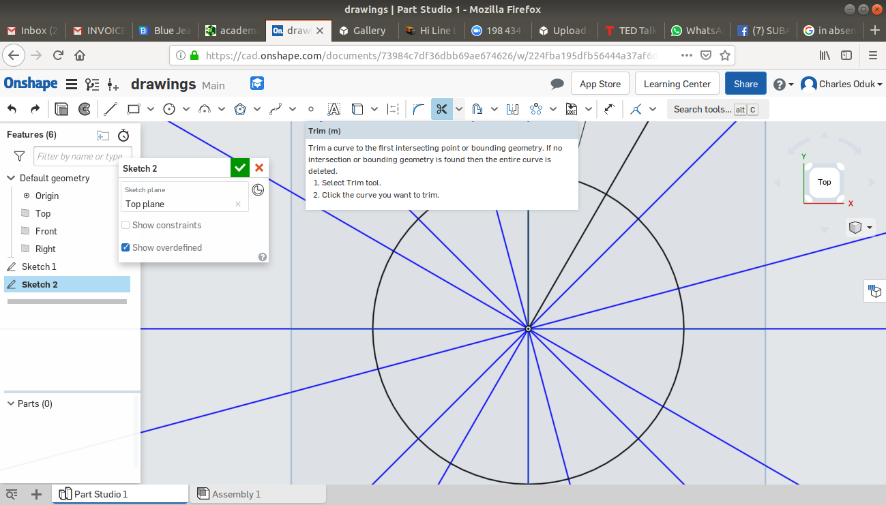Accept Sketch 2 with the green checkmark
This screenshot has width=886, height=505.
coord(240,168)
